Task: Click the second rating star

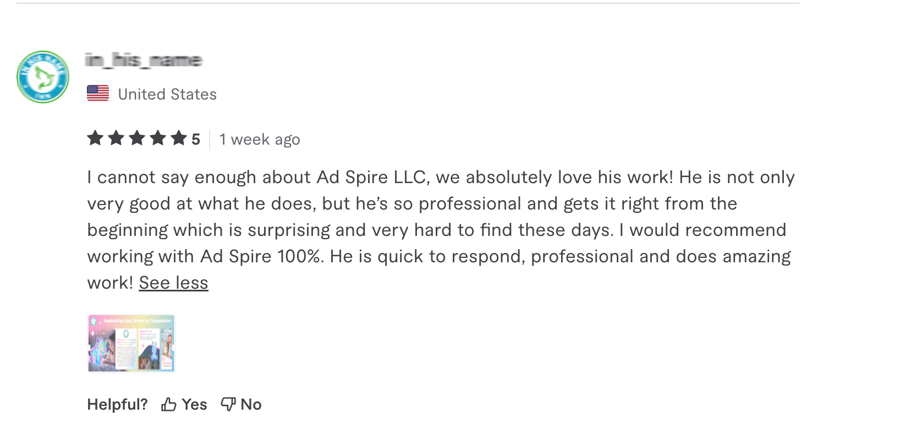Action: (116, 138)
